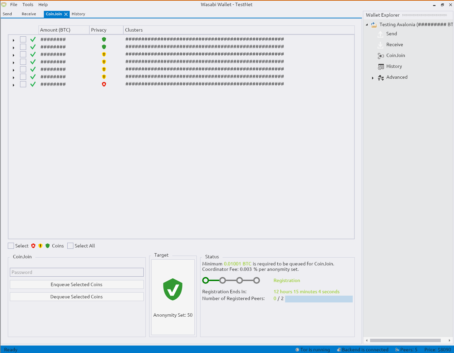
Task: Click the Tor status icon in status bar
Action: pos(297,350)
